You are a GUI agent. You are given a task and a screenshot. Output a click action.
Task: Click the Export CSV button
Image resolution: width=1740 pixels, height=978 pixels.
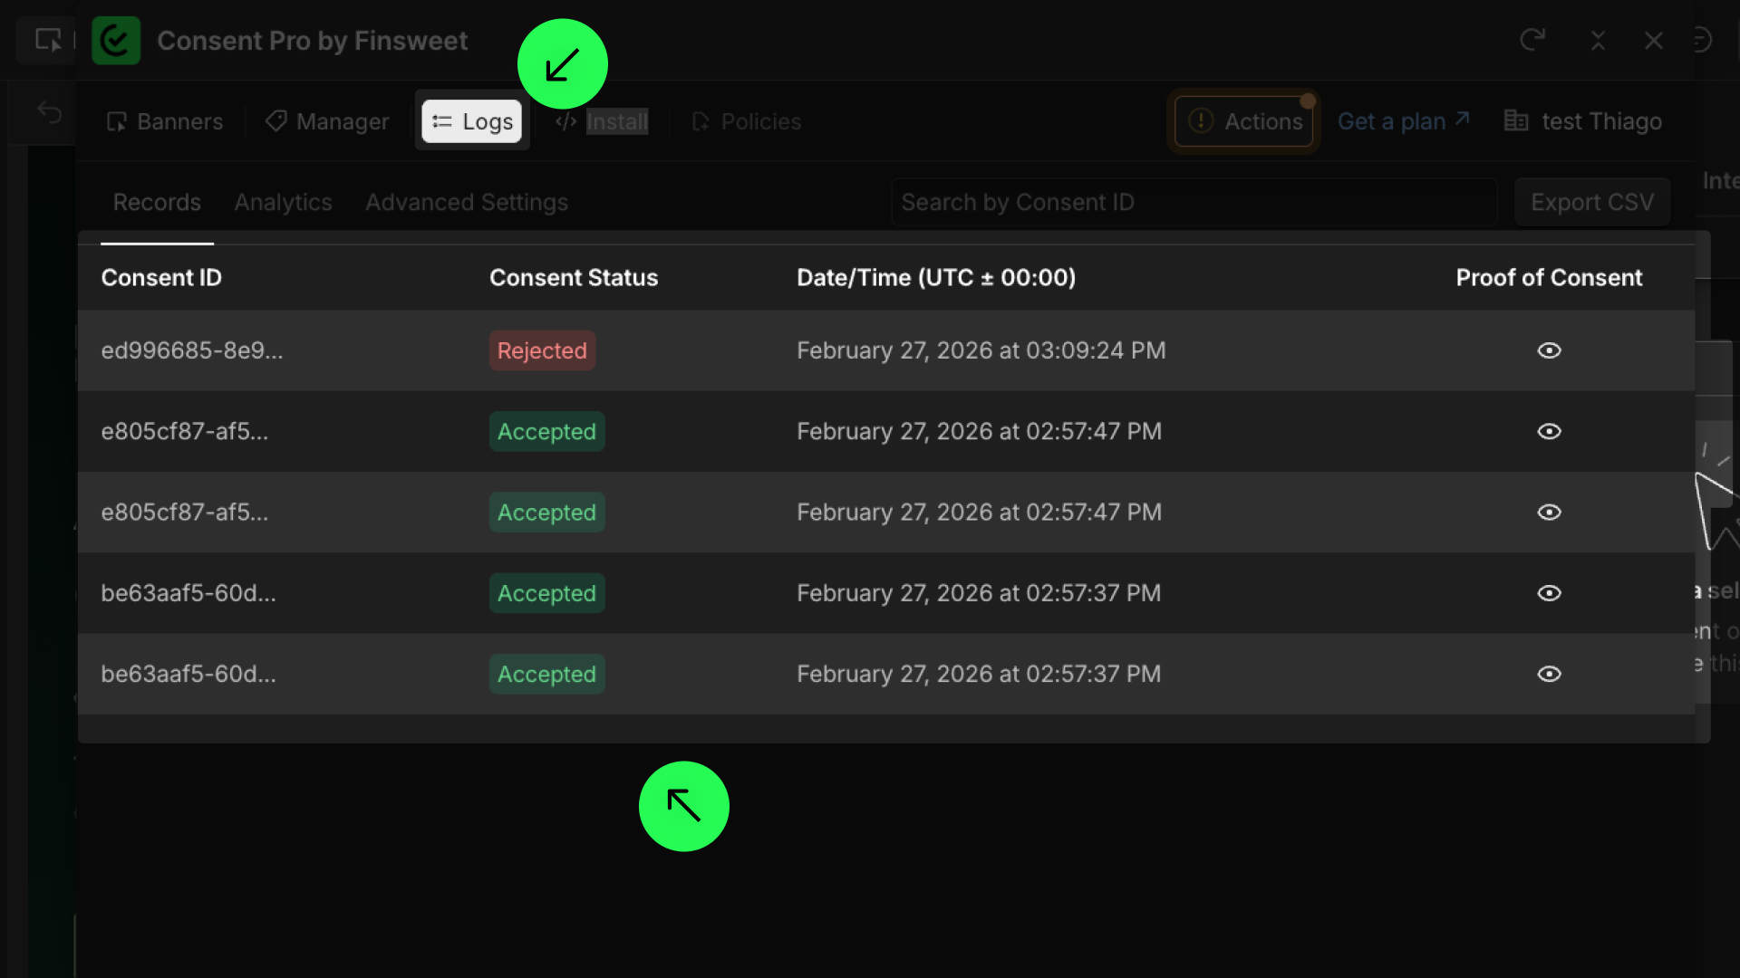pyautogui.click(x=1591, y=202)
